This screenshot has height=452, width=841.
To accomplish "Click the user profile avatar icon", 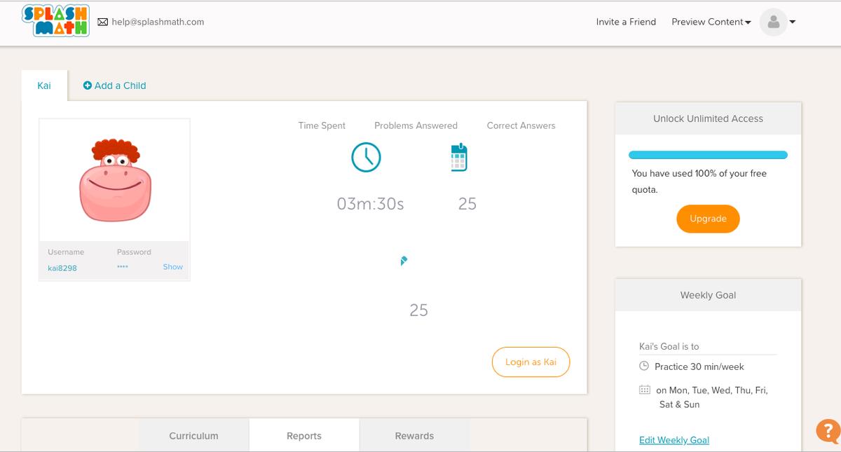I will coord(774,22).
